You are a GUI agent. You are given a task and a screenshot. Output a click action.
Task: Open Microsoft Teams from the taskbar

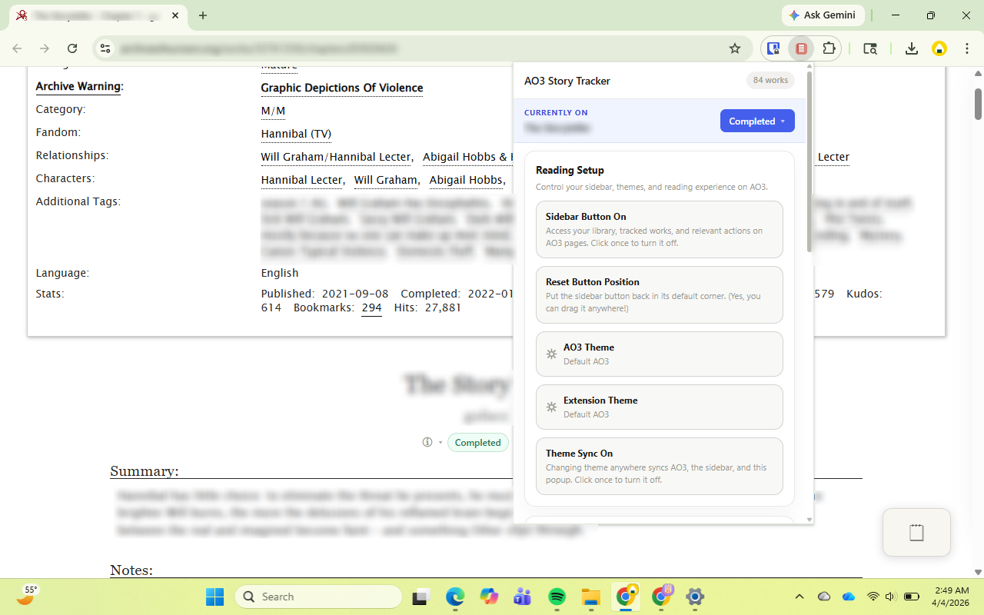tap(523, 597)
